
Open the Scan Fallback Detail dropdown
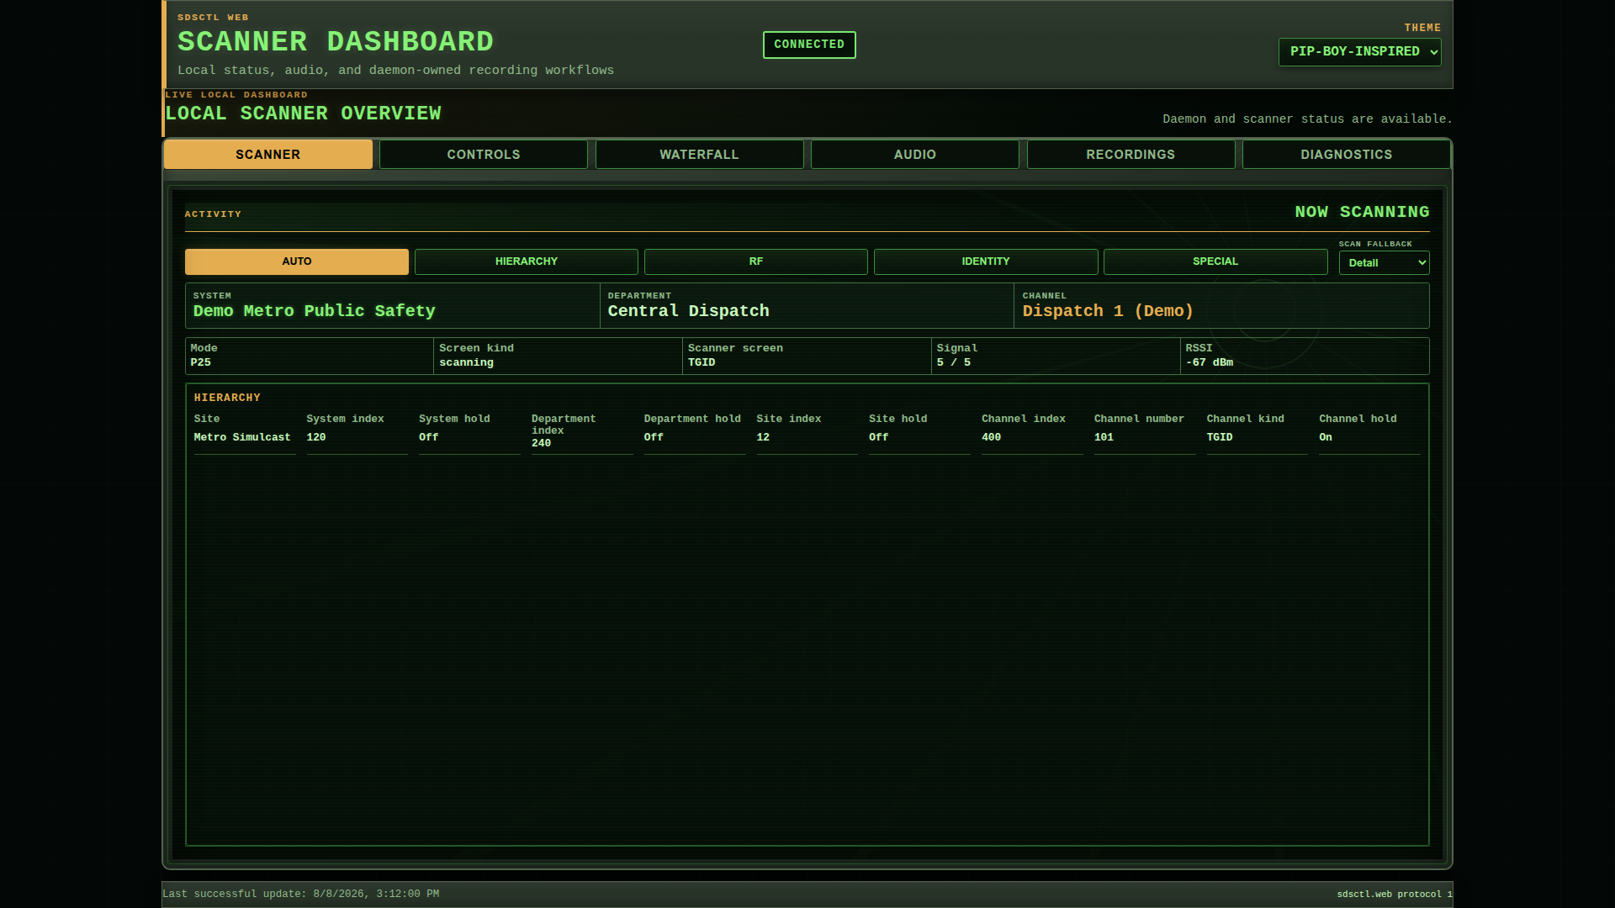(x=1384, y=263)
